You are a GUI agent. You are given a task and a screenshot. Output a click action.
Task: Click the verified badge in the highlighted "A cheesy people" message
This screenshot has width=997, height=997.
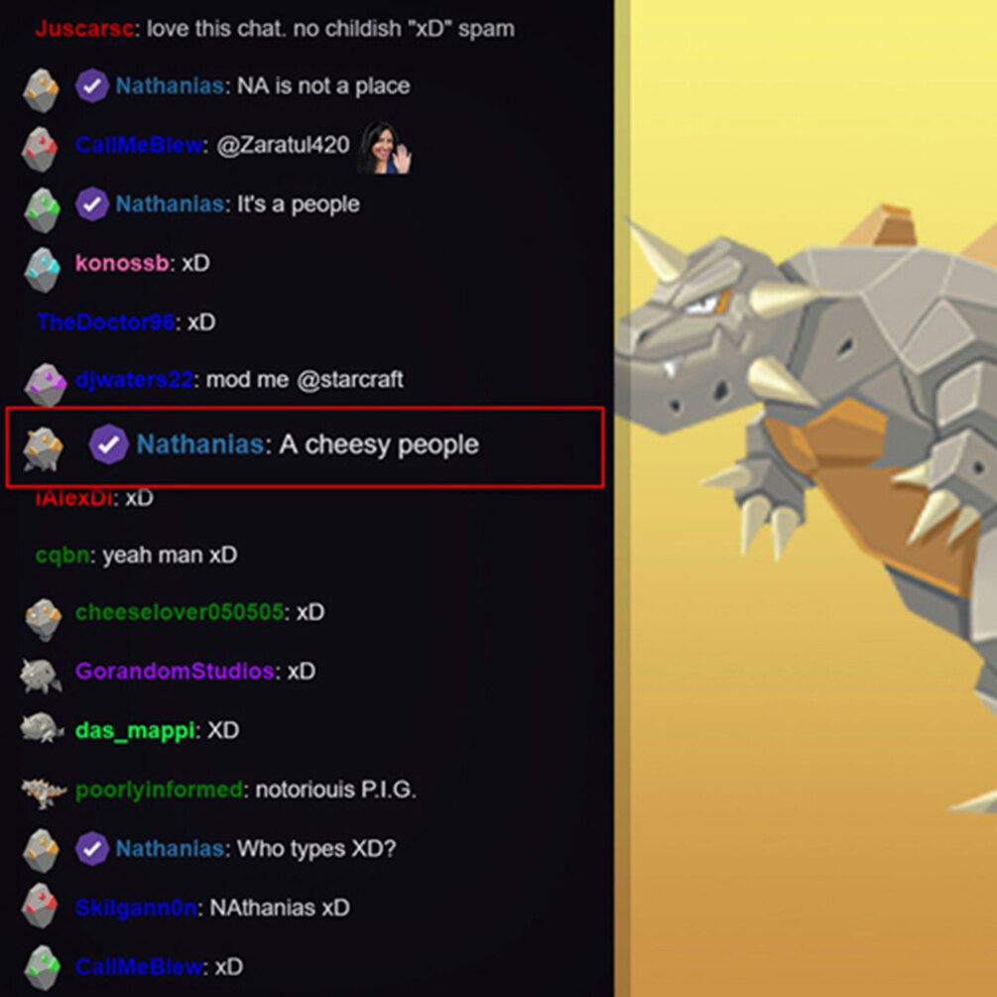tap(108, 443)
